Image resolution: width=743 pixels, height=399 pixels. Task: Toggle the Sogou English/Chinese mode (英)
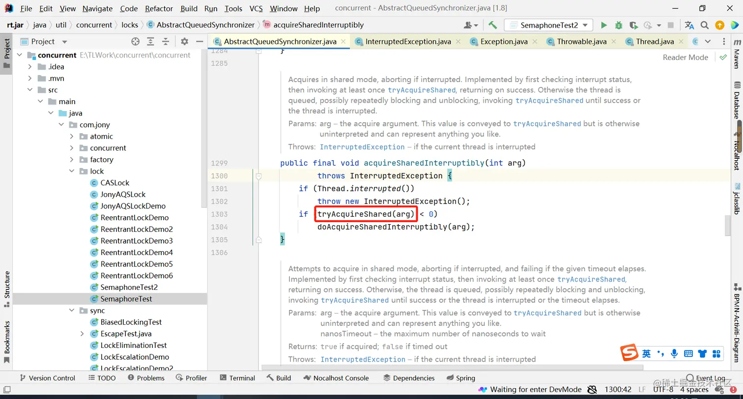[x=647, y=353]
